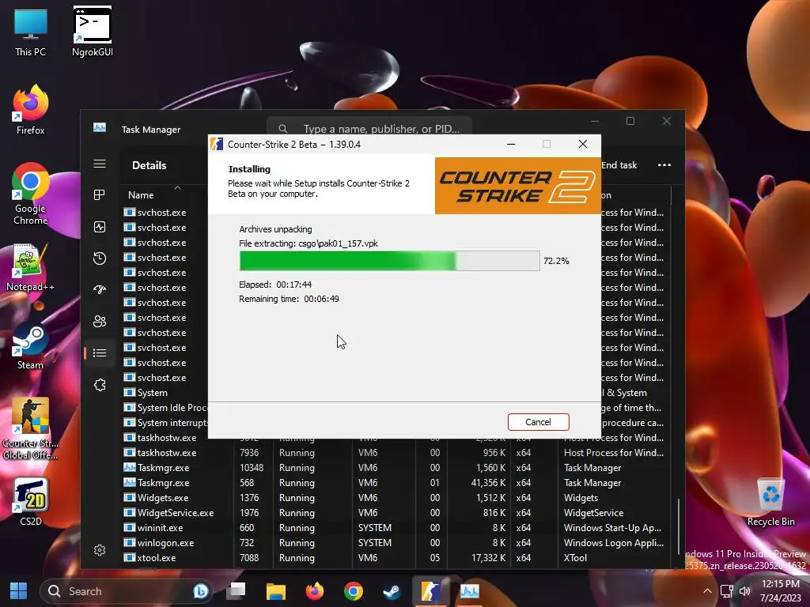
Task: Launch Chrome from taskbar
Action: click(354, 591)
